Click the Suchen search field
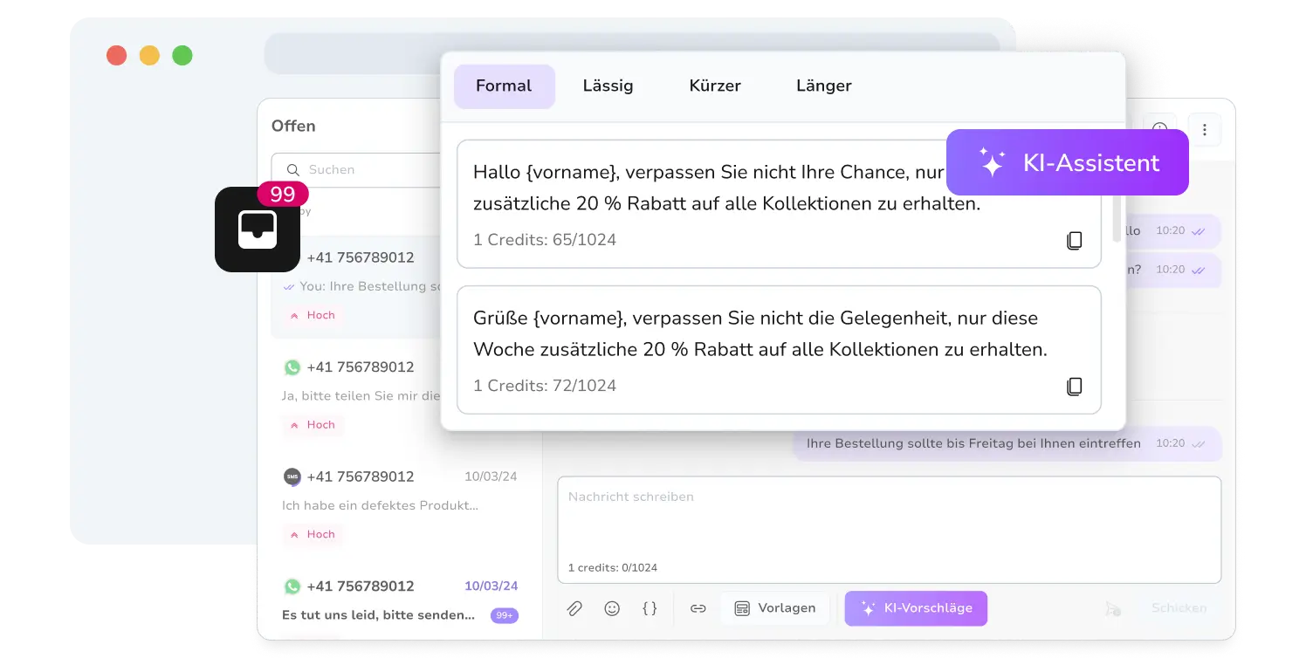This screenshot has height=658, width=1306. 367,169
